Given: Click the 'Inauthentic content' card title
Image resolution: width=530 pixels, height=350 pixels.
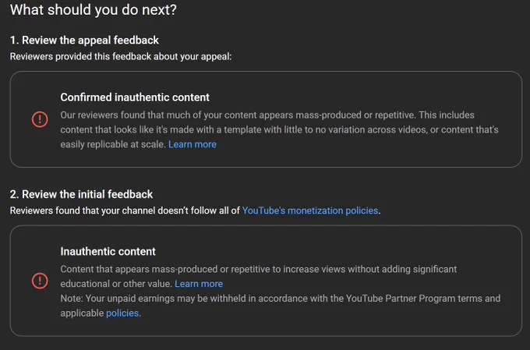Looking at the screenshot, I should tap(108, 252).
